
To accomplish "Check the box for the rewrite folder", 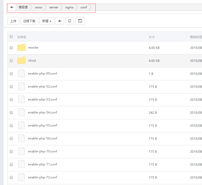I will [11, 48].
